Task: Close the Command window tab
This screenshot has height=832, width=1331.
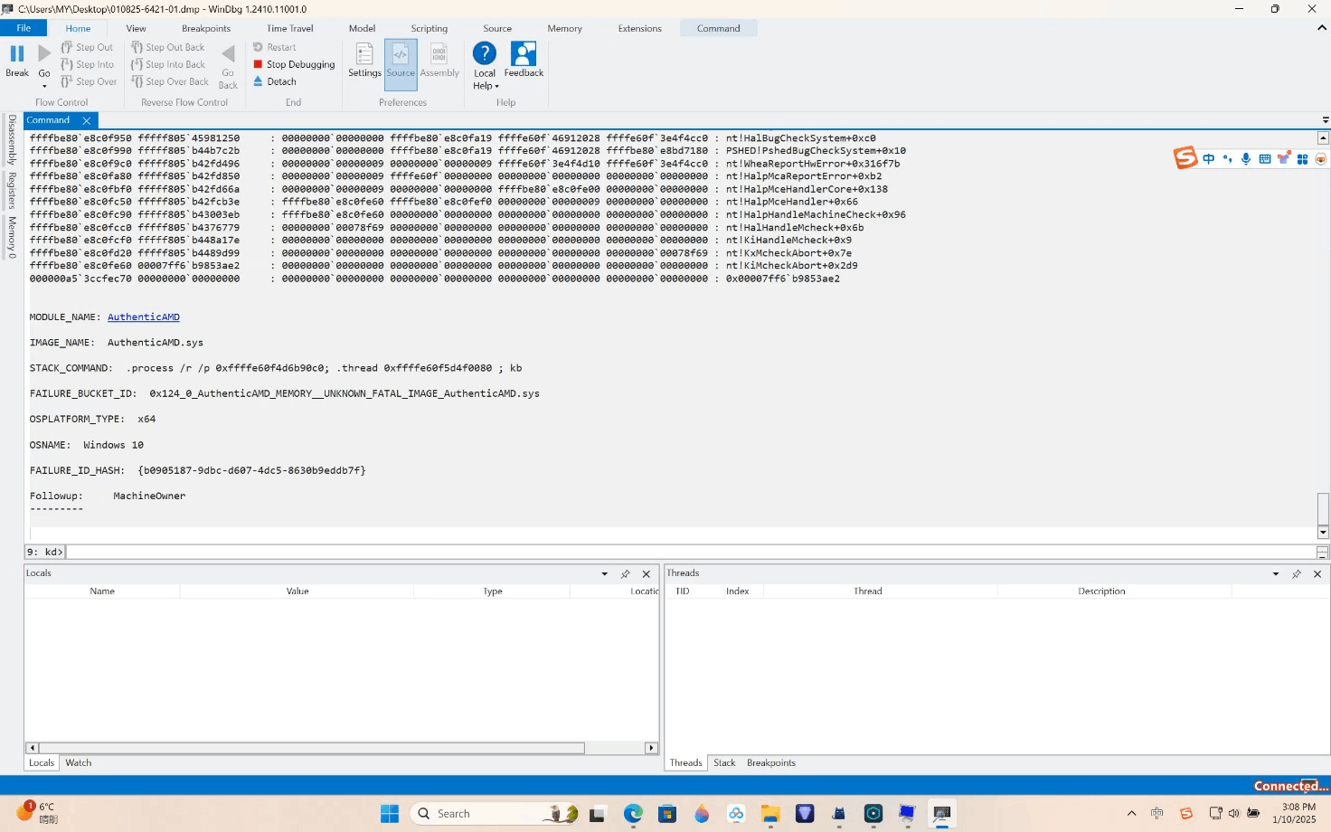Action: (87, 120)
